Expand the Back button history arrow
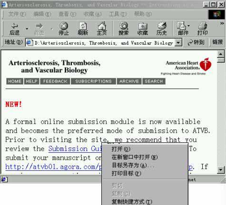 click(x=27, y=29)
